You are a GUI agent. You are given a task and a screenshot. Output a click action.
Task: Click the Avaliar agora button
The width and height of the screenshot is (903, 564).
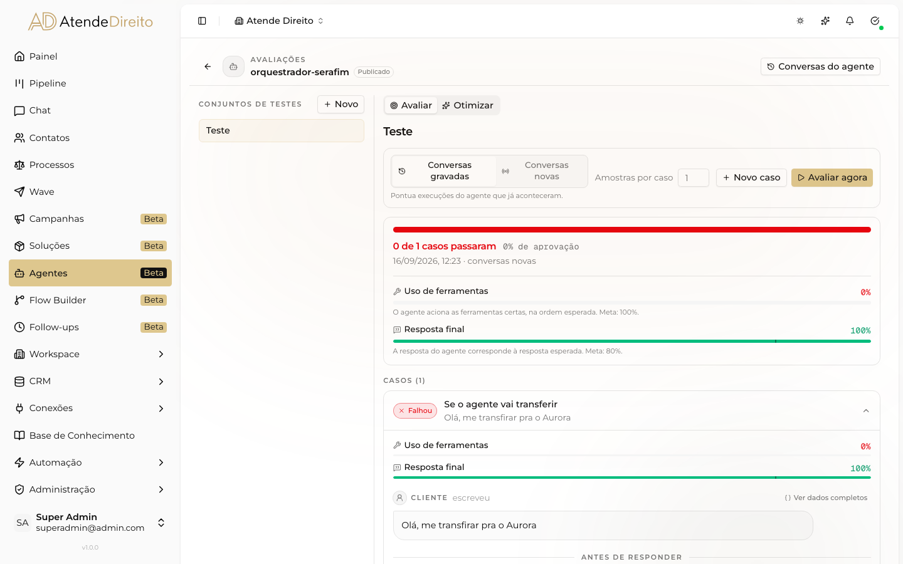coord(832,177)
